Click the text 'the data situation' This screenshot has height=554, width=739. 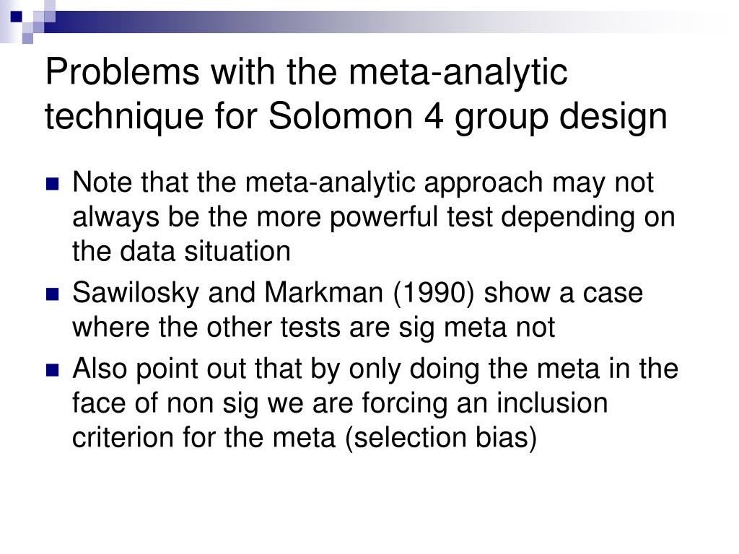(x=181, y=252)
